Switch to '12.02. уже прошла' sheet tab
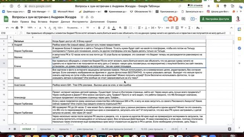Image resolution: width=244 pixels, height=137 pixels. [x=153, y=129]
